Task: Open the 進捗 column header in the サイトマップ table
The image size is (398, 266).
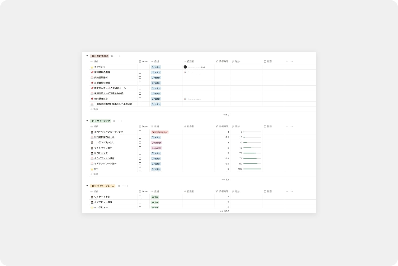Action: 237,126
